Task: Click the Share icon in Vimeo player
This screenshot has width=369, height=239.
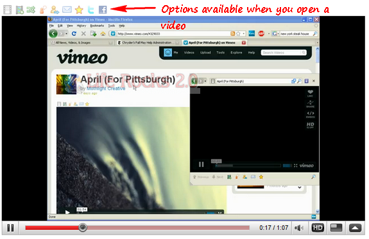Action: (310, 103)
